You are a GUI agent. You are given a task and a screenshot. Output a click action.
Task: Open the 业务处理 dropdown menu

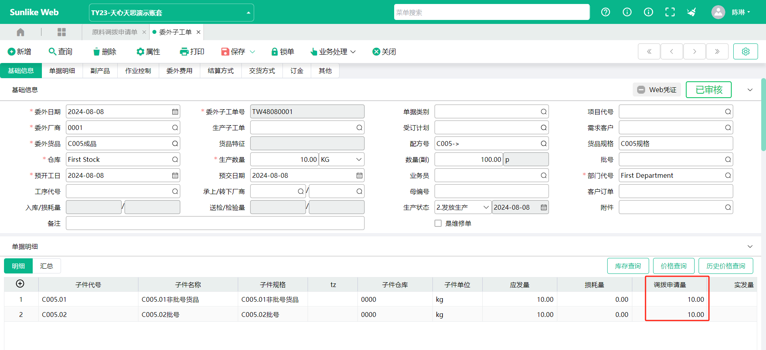point(333,52)
